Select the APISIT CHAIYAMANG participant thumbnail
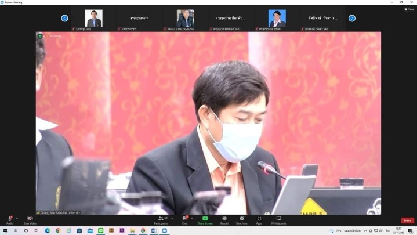Image resolution: width=417 pixels, height=235 pixels. [186, 19]
